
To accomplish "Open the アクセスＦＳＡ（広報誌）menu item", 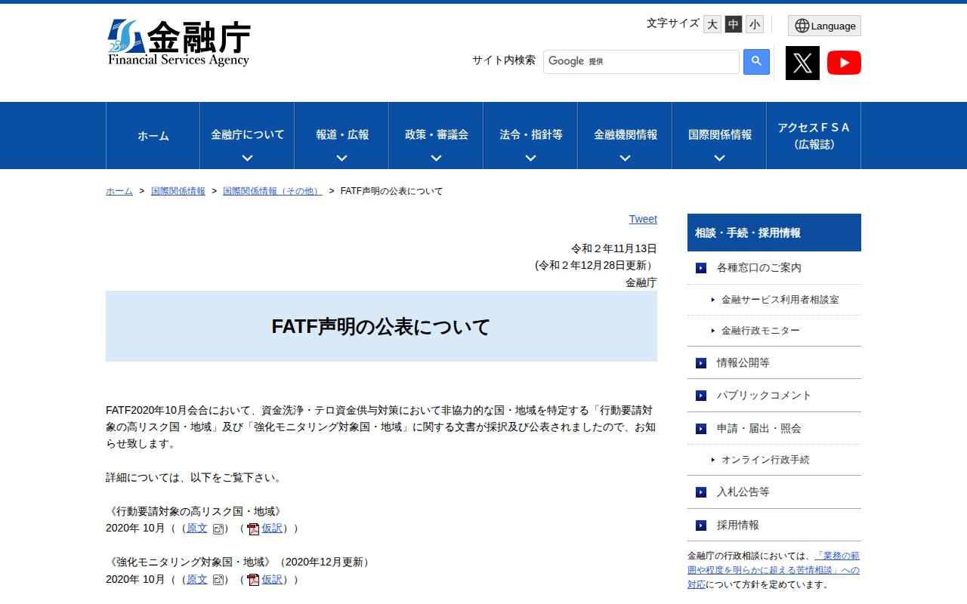I will pyautogui.click(x=814, y=135).
